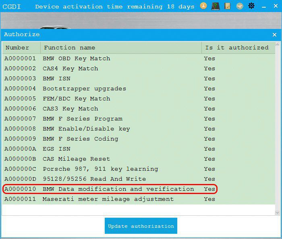Select the Porsche 987, 911 key learning row
The image size is (282, 239).
pyautogui.click(x=139, y=169)
